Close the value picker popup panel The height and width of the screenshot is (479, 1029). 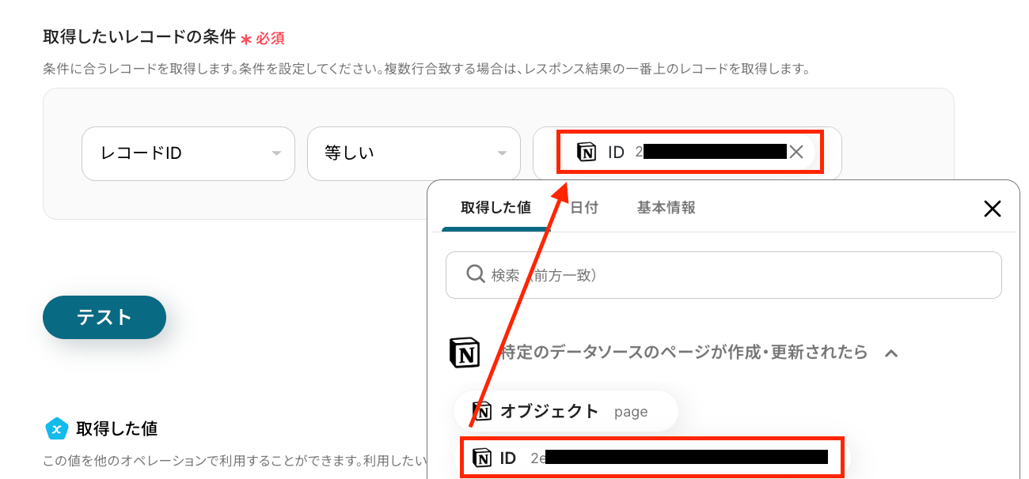pyautogui.click(x=992, y=209)
